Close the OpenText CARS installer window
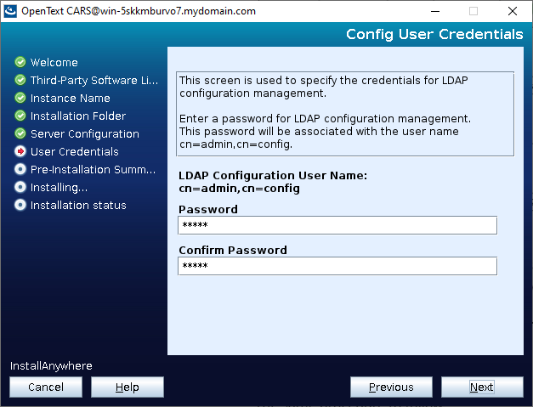Viewport: 533px width, 407px height. pos(513,11)
